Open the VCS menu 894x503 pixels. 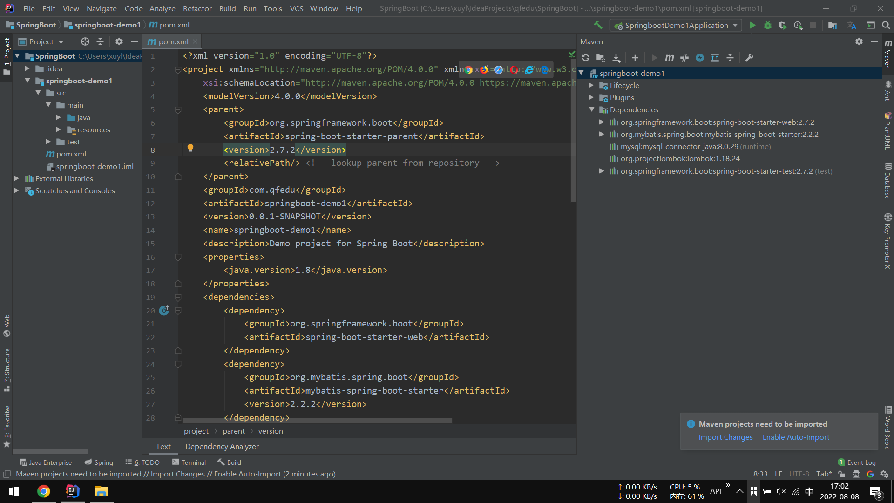click(x=296, y=8)
